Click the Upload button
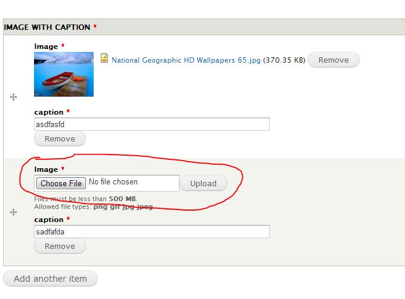Viewport: 405px width, 299px height. point(203,183)
